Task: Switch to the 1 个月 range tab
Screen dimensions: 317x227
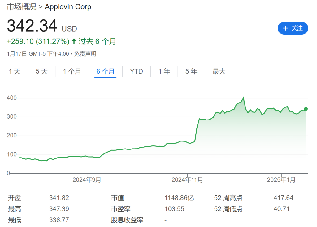Action: pyautogui.click(x=72, y=71)
